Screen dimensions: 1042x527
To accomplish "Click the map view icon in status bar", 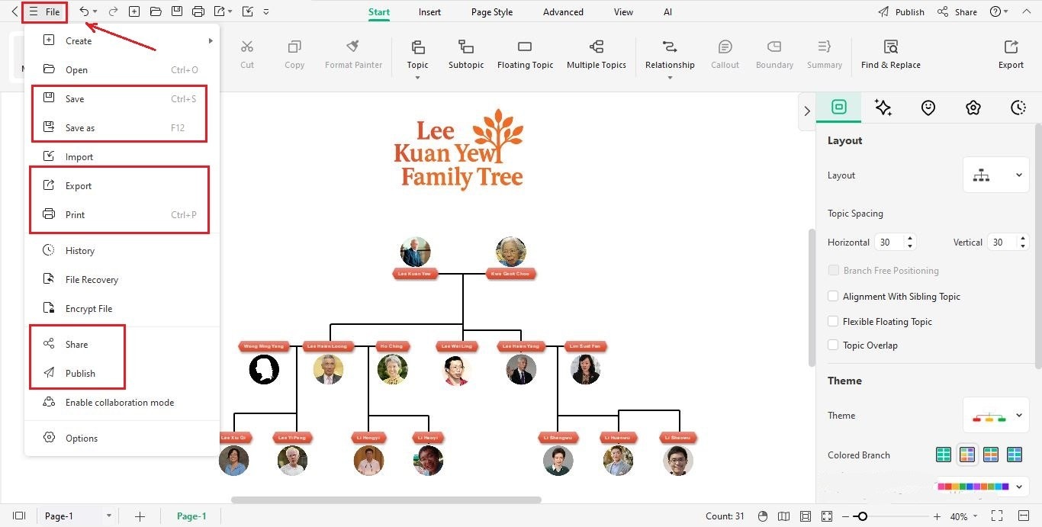I will coord(783,516).
